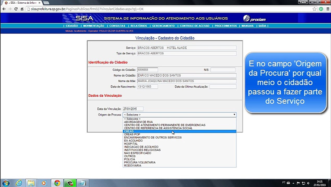Pick RODOVIARIA from the list

(x=180, y=166)
